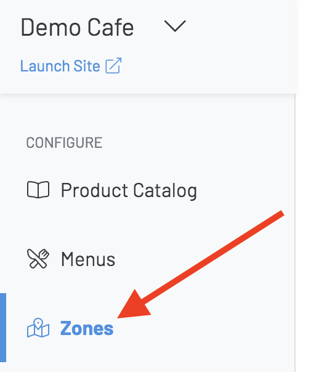Click the red arrow pointing at Zones
Image resolution: width=319 pixels, height=372 pixels.
[201, 264]
